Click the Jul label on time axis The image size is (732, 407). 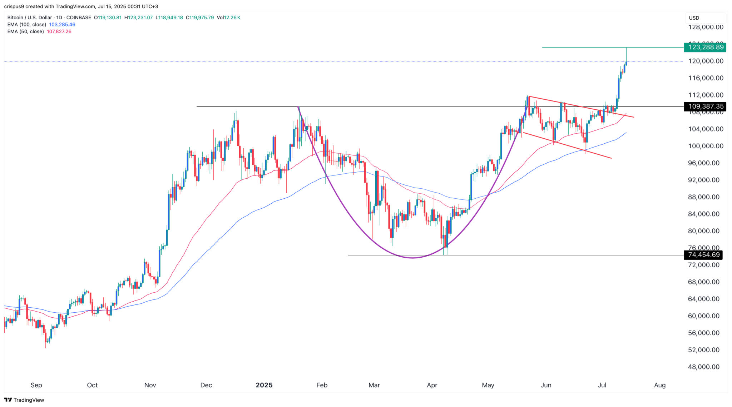point(602,385)
